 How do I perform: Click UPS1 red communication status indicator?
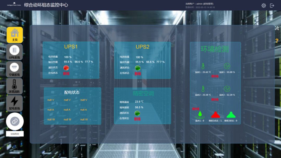(66, 68)
